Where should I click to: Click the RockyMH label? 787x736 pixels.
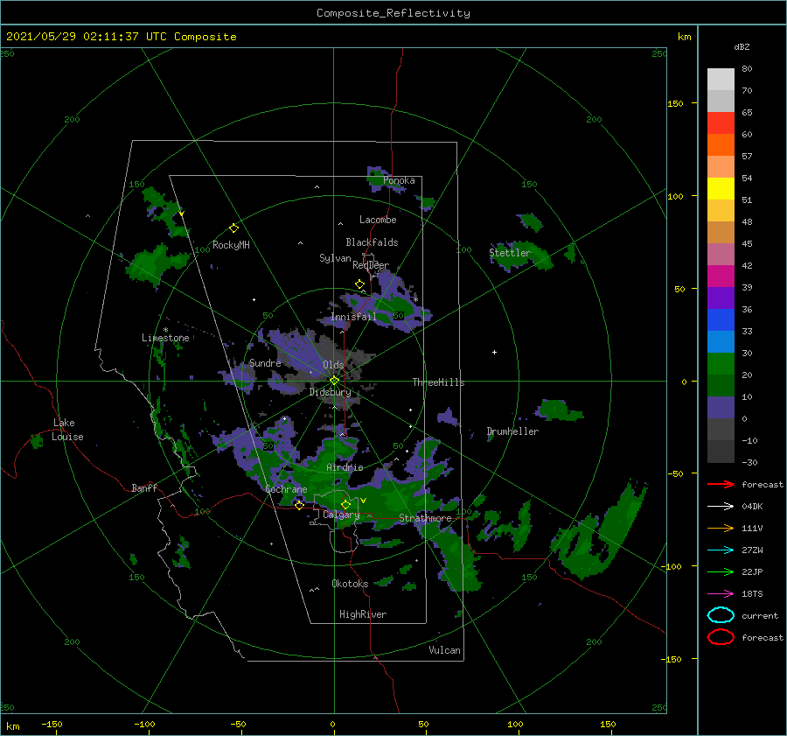coord(231,245)
